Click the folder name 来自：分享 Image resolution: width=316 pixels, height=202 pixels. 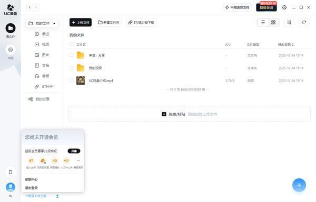pyautogui.click(x=97, y=55)
